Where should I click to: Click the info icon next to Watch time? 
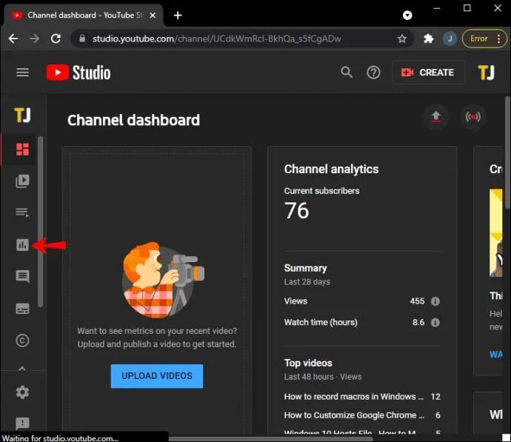coord(435,322)
